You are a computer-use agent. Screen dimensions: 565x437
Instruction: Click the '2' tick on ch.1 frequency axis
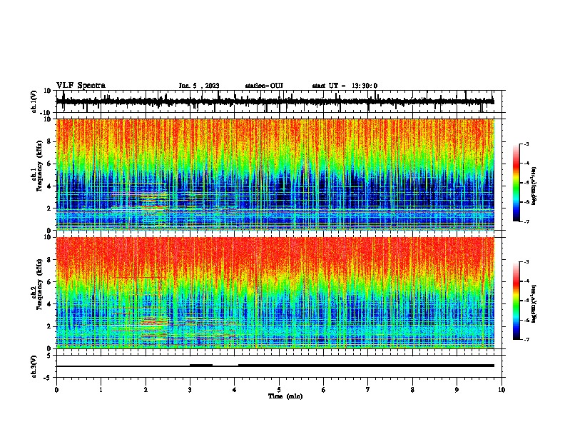[50, 208]
